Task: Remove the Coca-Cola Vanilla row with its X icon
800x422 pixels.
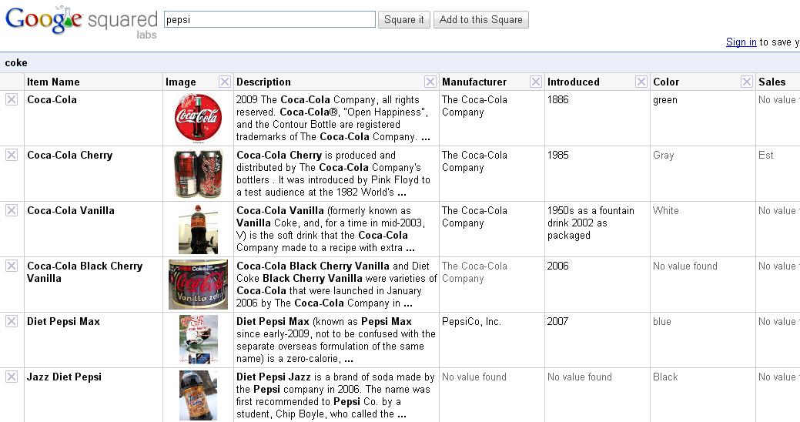Action: (12, 210)
